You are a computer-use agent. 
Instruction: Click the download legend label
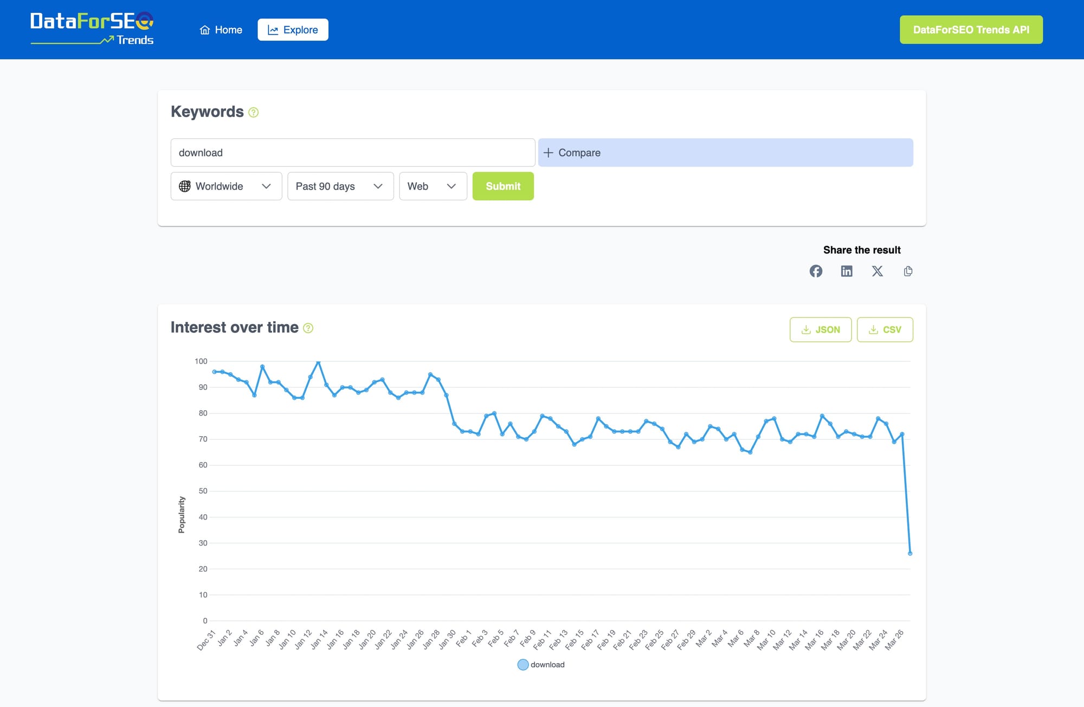547,665
